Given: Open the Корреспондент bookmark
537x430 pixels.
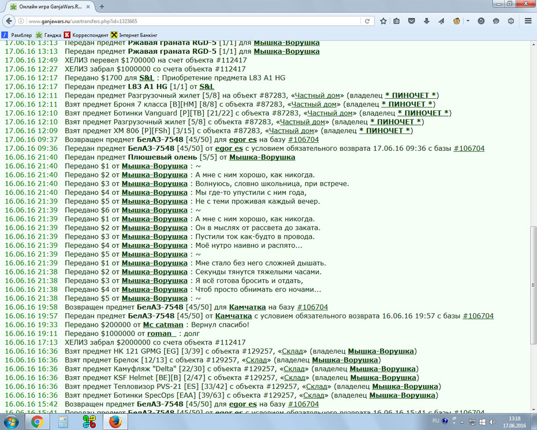Looking at the screenshot, I should pyautogui.click(x=86, y=35).
